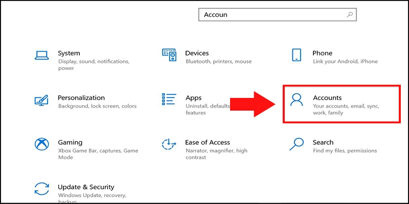Open the Search settings title
The height and width of the screenshot is (204, 409).
coord(323,142)
